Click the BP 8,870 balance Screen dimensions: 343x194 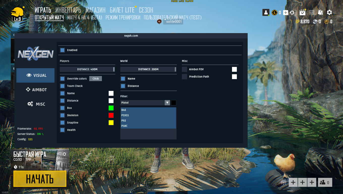point(302,22)
